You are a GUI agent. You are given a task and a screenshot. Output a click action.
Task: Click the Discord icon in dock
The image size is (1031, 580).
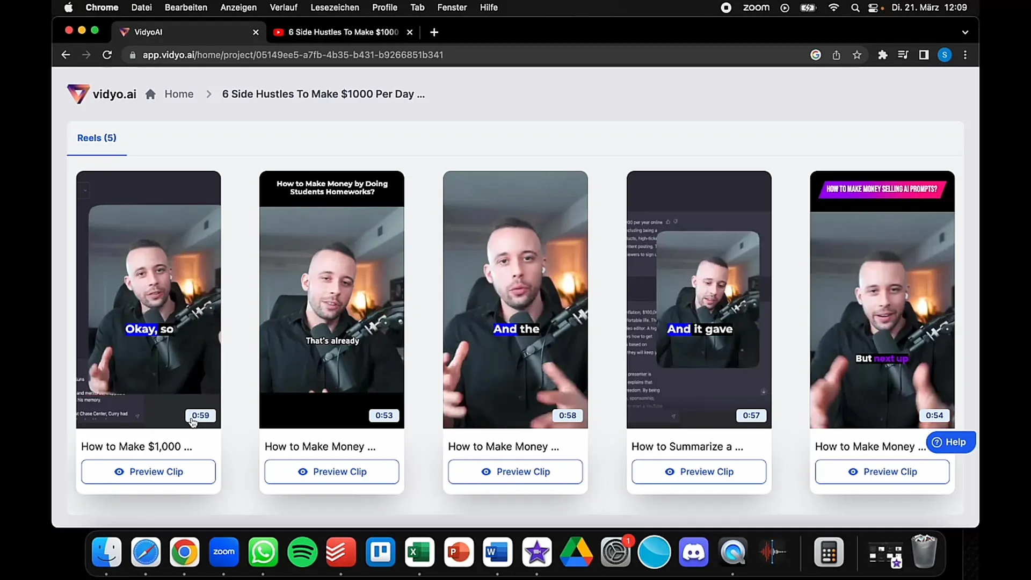(x=696, y=552)
